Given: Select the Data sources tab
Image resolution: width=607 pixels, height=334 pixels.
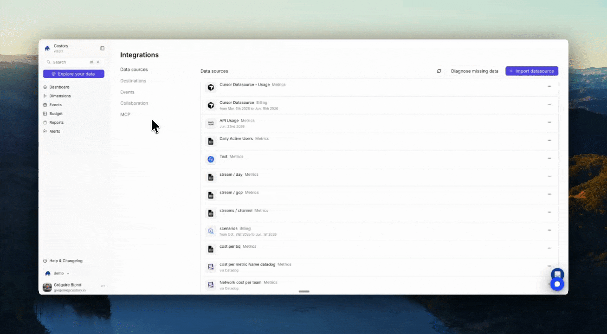Looking at the screenshot, I should click(134, 70).
